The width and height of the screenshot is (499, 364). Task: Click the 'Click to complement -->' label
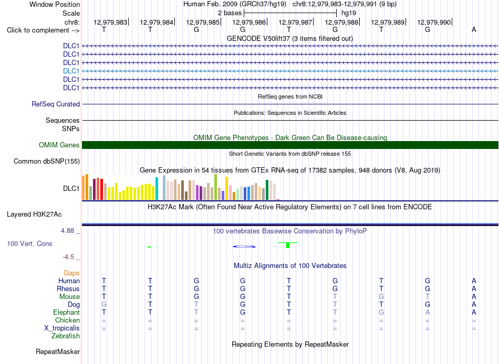(43, 30)
